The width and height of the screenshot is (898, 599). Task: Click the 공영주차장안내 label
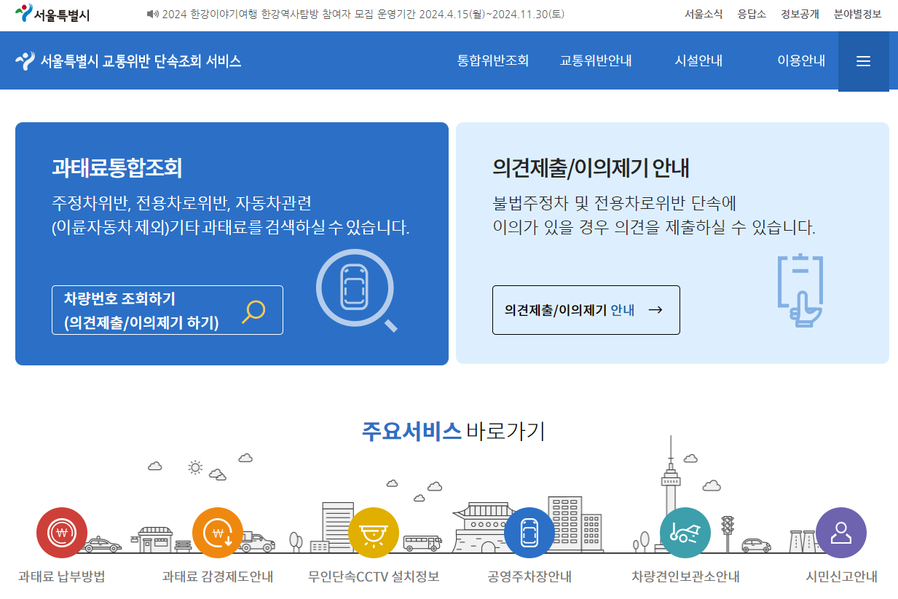tap(529, 577)
